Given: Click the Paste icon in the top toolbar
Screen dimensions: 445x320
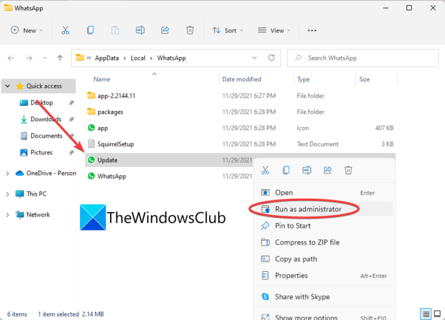Looking at the screenshot, I should click(115, 30).
